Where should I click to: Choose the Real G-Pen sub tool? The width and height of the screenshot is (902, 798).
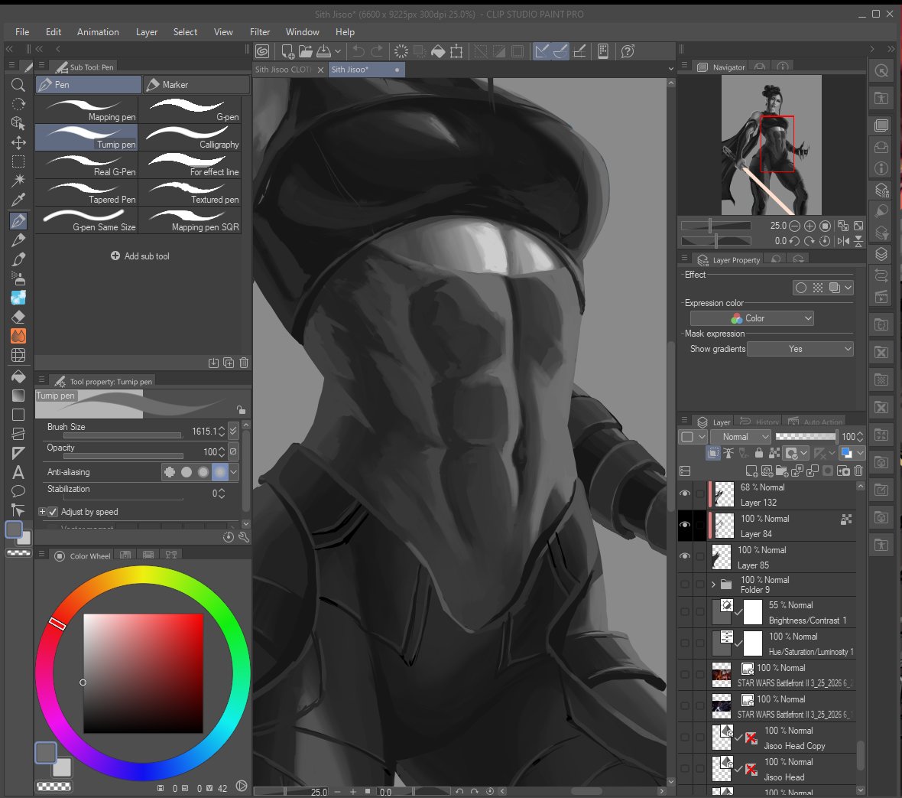coord(87,165)
